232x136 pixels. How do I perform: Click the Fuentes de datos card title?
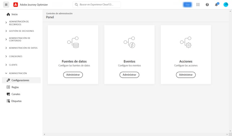tap(74, 61)
